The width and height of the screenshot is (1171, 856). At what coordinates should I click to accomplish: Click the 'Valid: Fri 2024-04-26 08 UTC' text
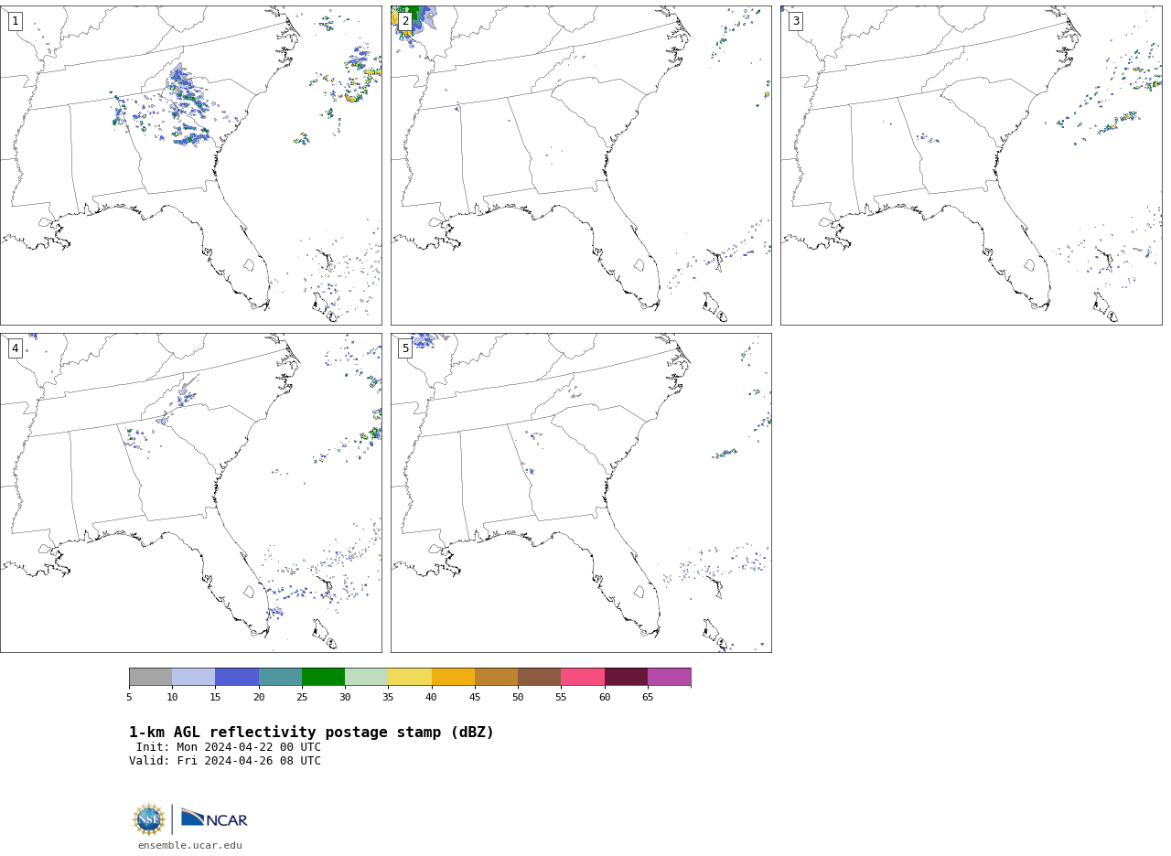click(x=225, y=761)
